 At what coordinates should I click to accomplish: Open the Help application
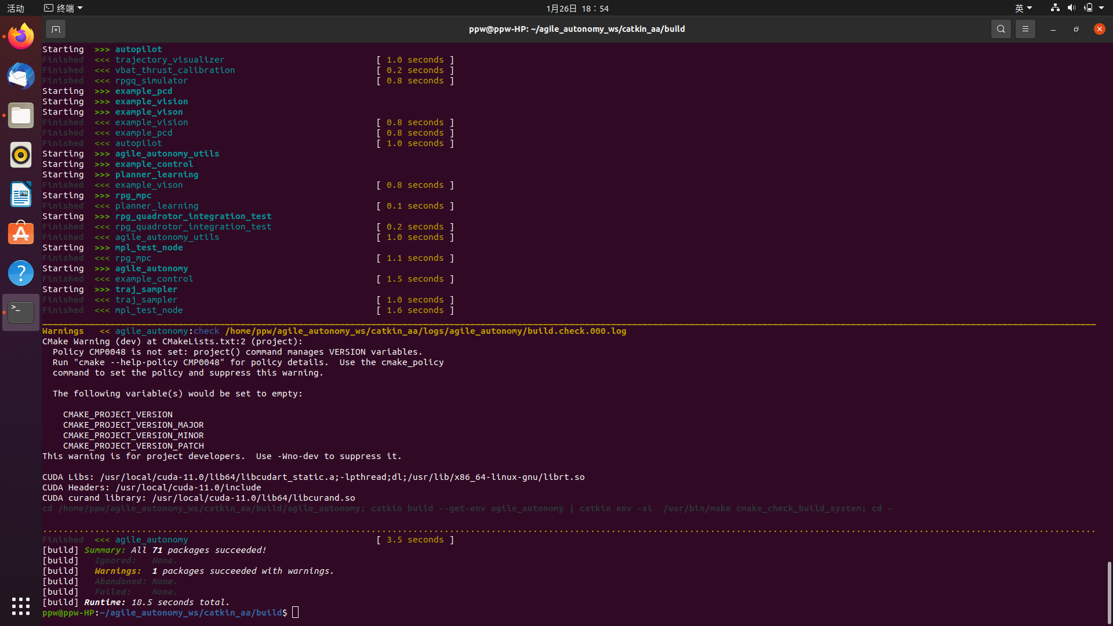(x=21, y=273)
